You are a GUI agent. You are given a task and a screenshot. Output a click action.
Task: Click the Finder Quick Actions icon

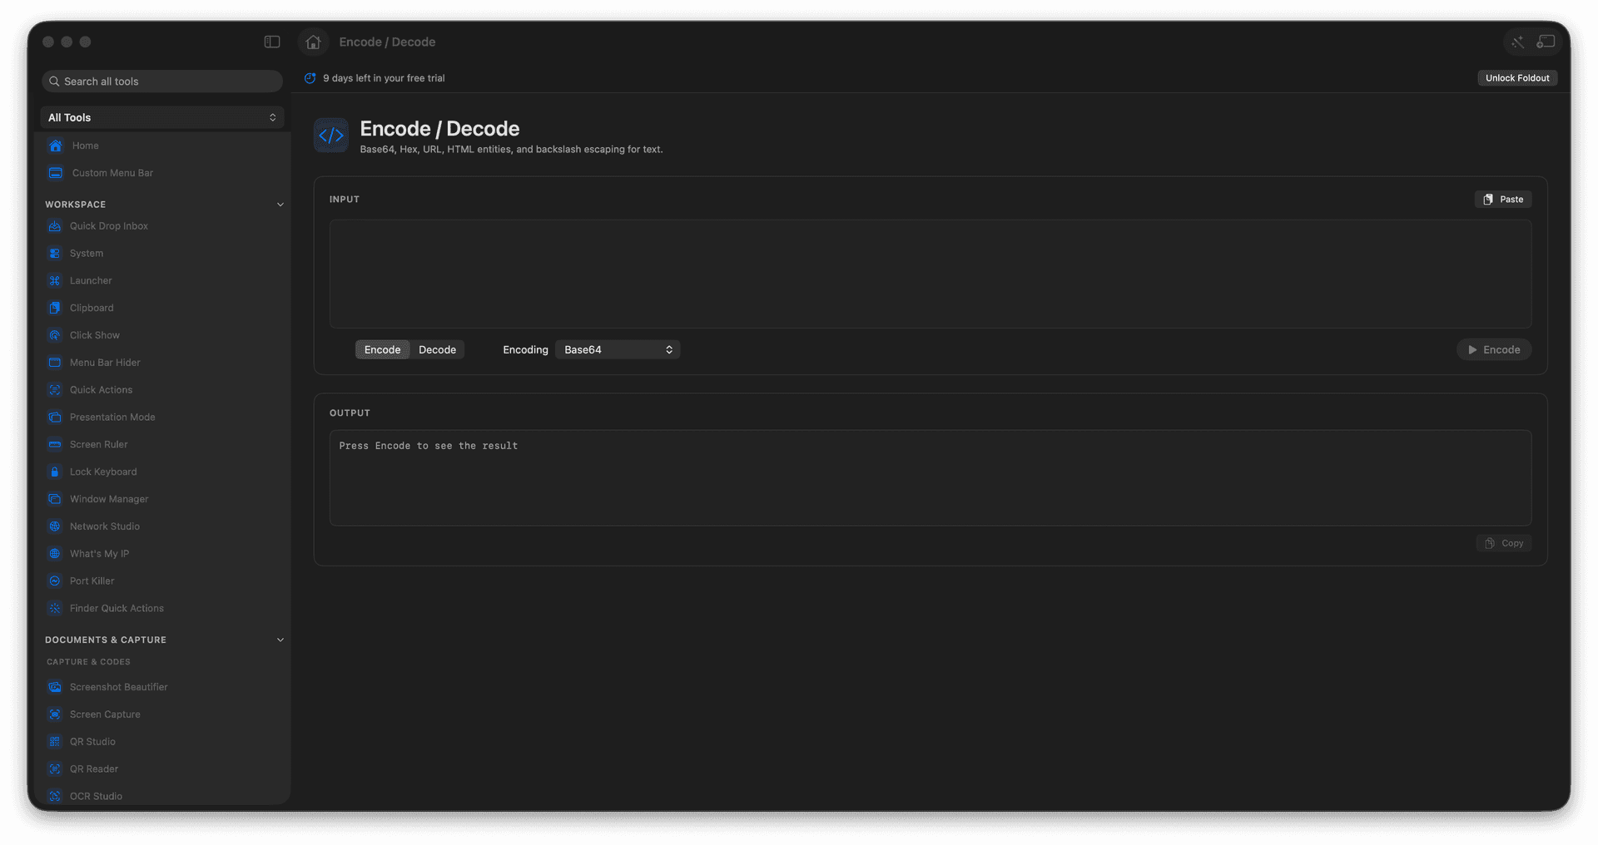coord(55,609)
